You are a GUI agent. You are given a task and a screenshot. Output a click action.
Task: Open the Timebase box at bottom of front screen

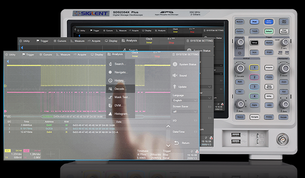point(149,154)
